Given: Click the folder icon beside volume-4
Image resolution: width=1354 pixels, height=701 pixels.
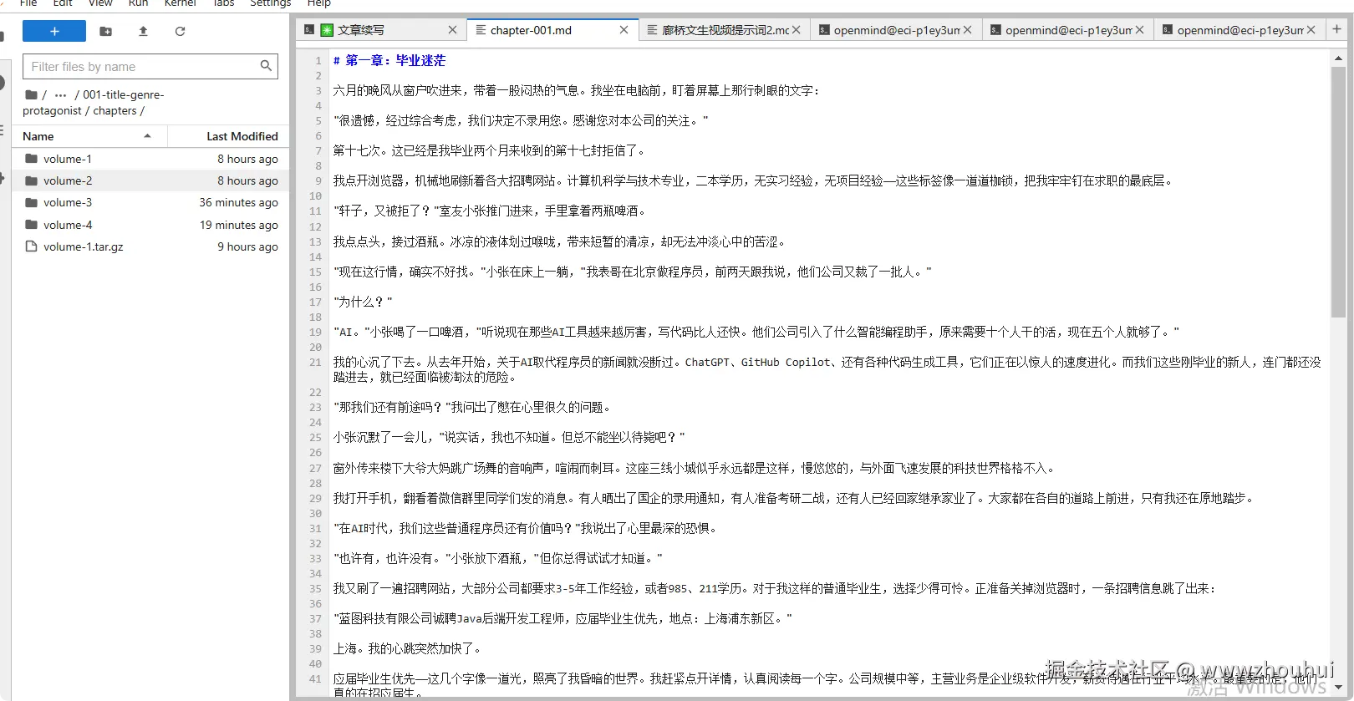Looking at the screenshot, I should point(32,225).
